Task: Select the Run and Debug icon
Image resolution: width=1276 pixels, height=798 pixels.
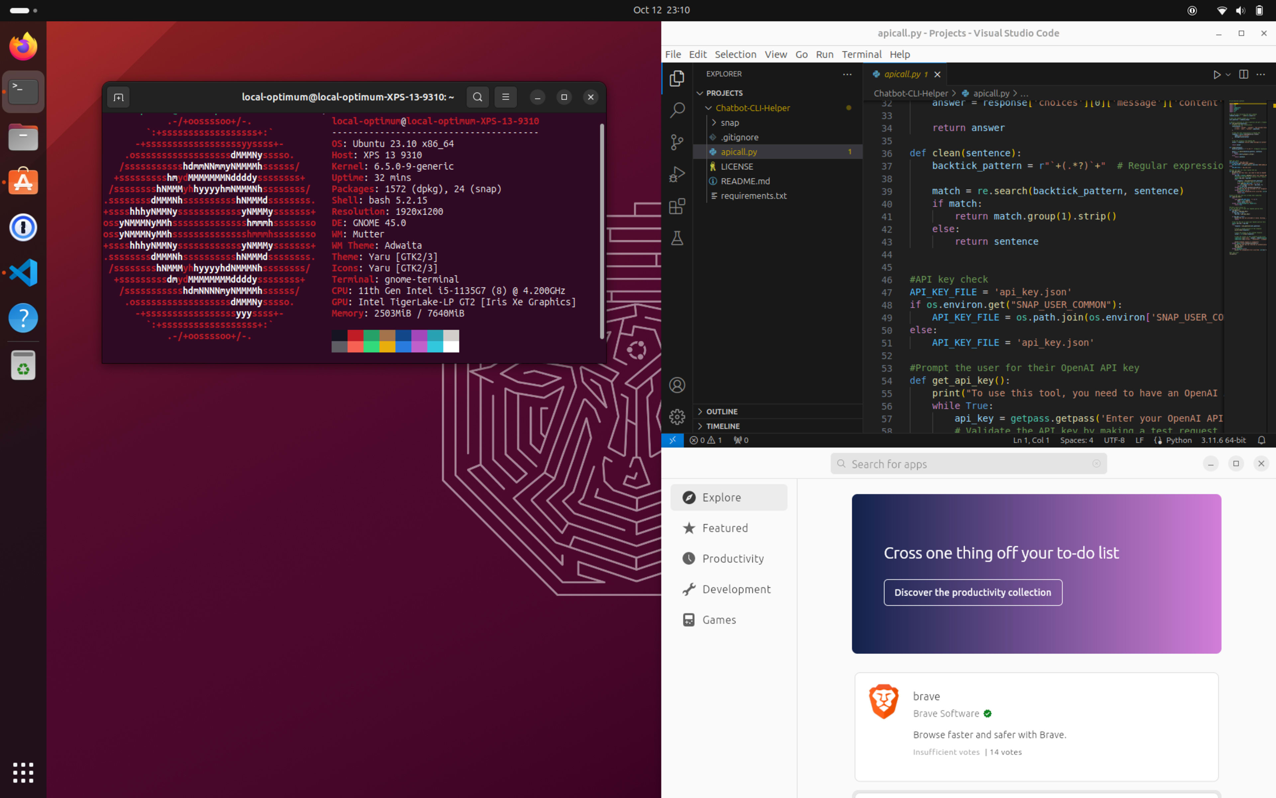Action: (x=677, y=173)
